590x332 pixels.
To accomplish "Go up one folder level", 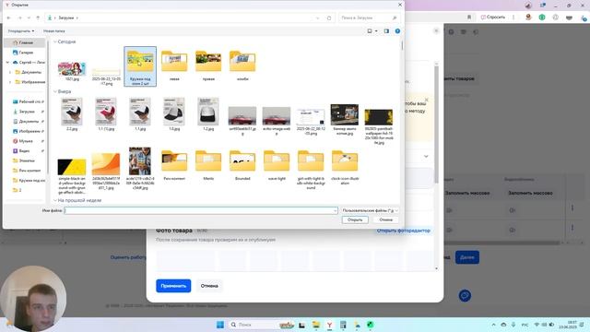I will click(x=38, y=18).
